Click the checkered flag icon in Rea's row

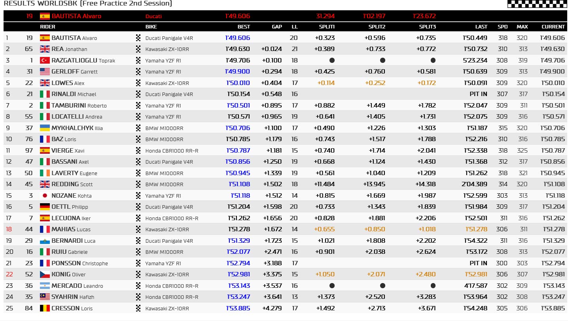click(138, 49)
